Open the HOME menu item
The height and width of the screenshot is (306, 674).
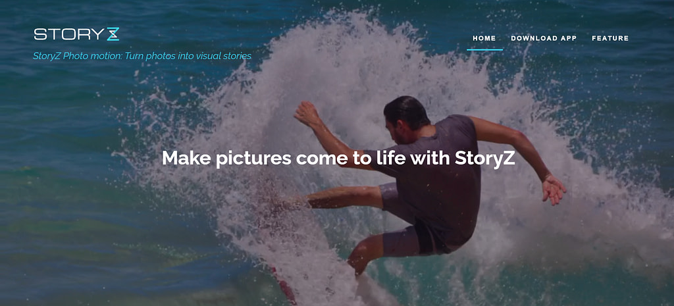(x=484, y=38)
